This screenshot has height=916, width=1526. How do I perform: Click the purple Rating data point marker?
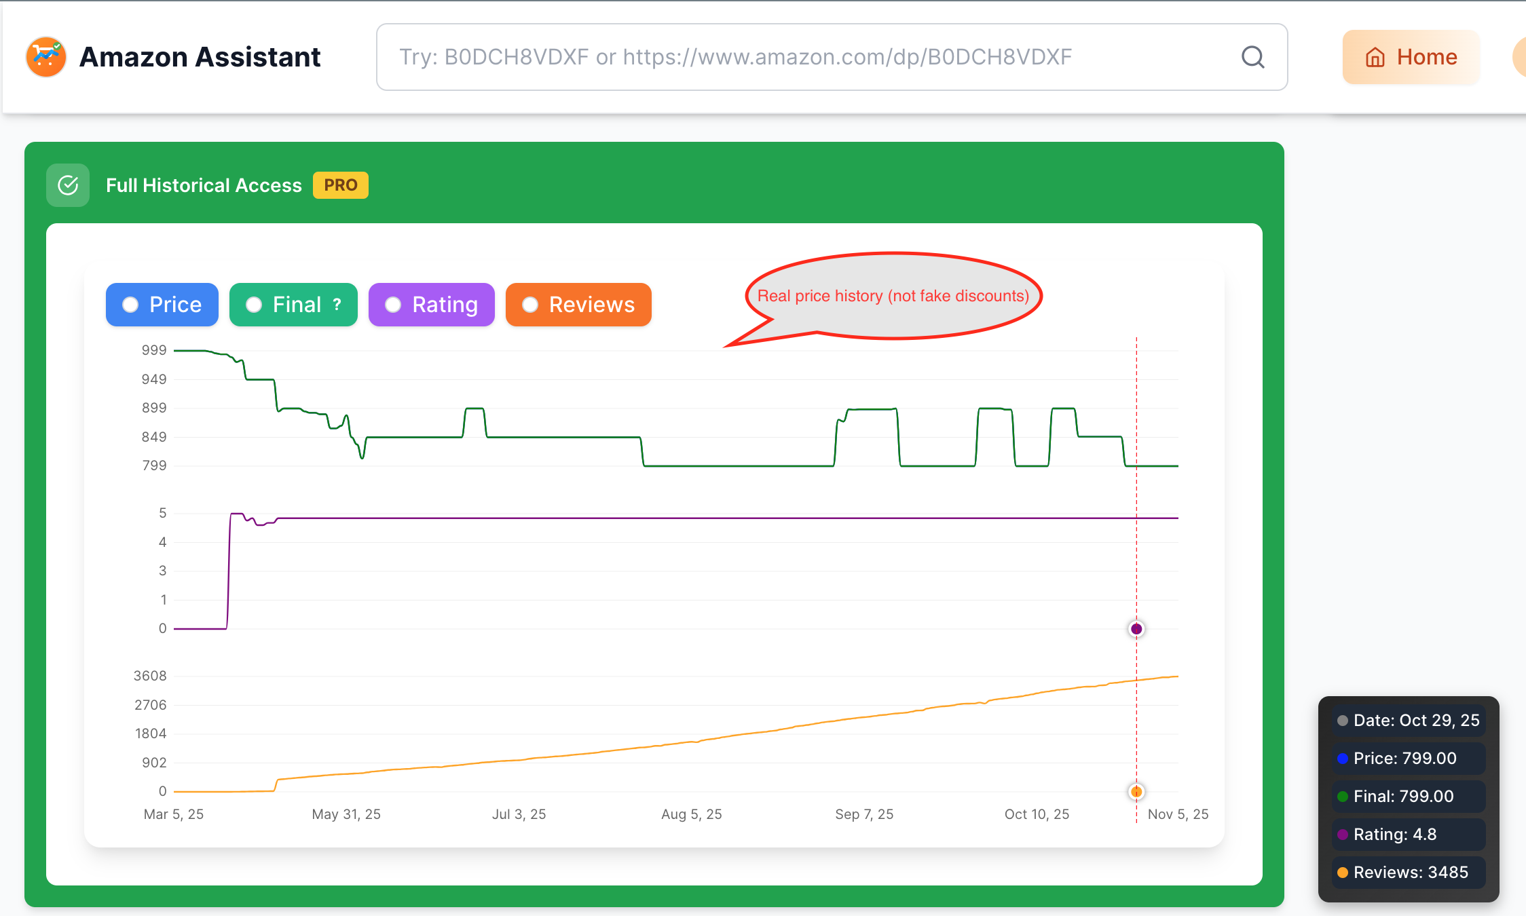coord(1136,629)
